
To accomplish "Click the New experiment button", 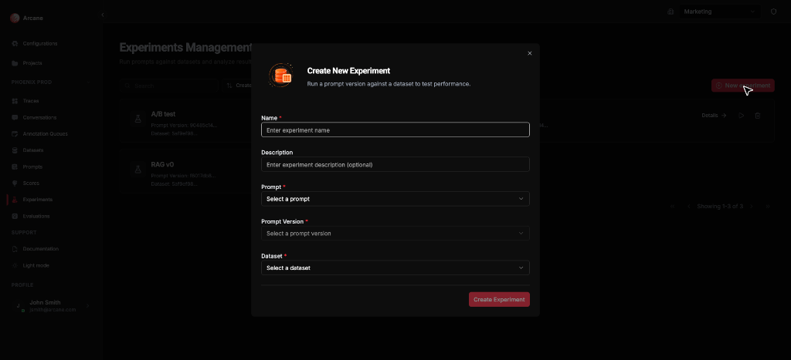I will (742, 86).
